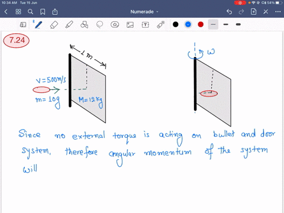Select the Highlighter tool
This screenshot has width=284, height=213.
(x=69, y=25)
